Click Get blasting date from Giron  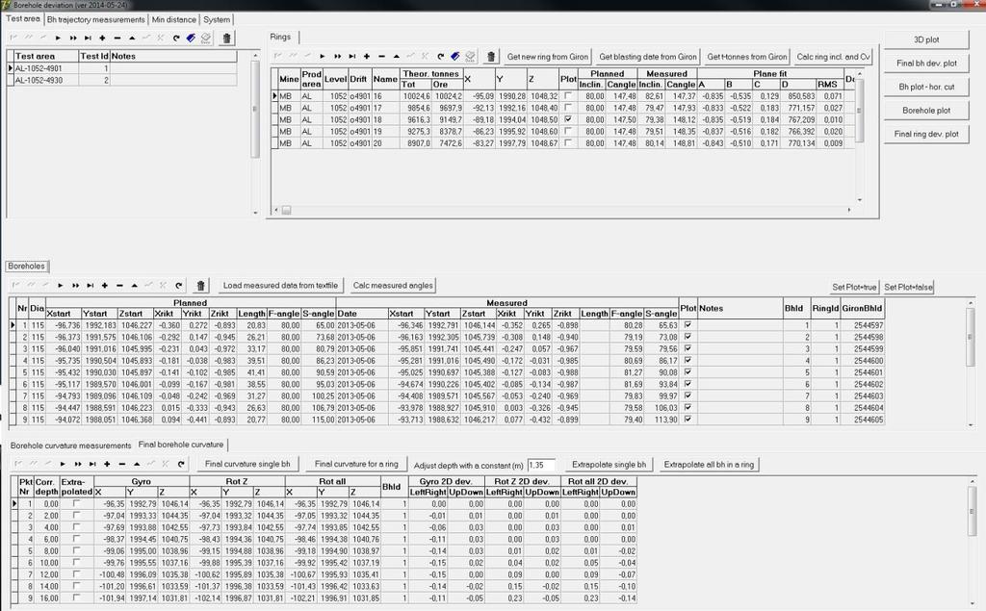648,57
